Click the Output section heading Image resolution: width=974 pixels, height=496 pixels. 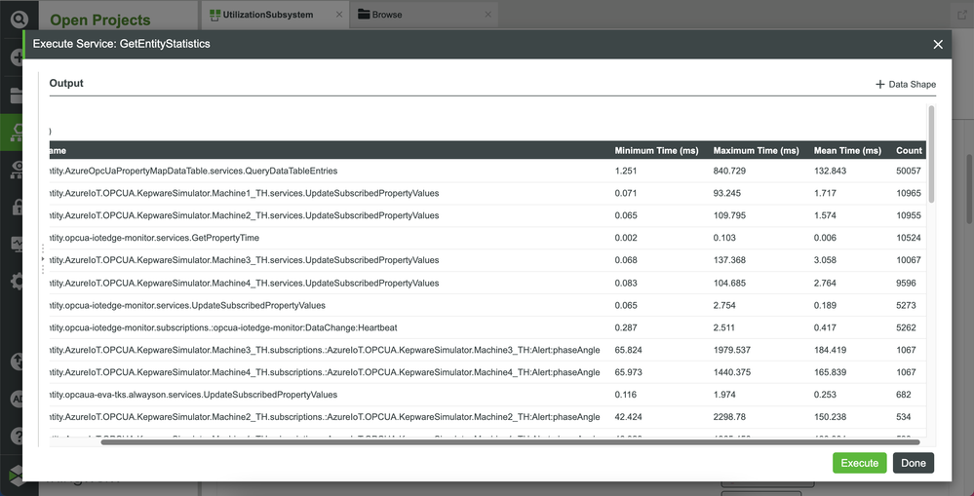[66, 83]
